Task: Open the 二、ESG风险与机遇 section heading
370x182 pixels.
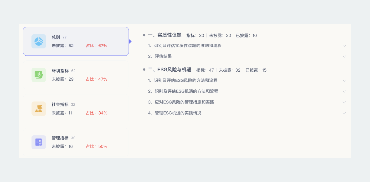Action: 170,70
